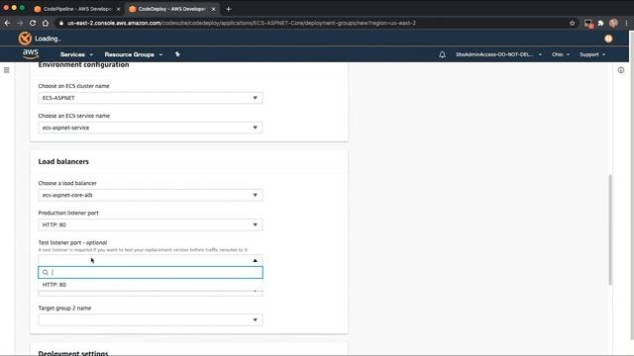Image resolution: width=634 pixels, height=356 pixels.
Task: Reload the page with the refresh icon
Action: point(33,23)
